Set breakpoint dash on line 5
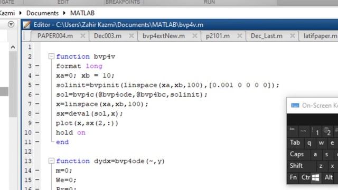This screenshot has width=338, height=190. 37,84
